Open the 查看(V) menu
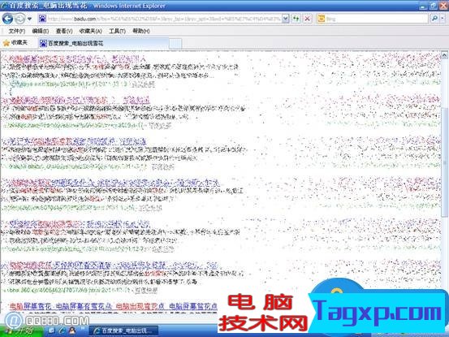This screenshot has height=337, width=449. click(64, 31)
